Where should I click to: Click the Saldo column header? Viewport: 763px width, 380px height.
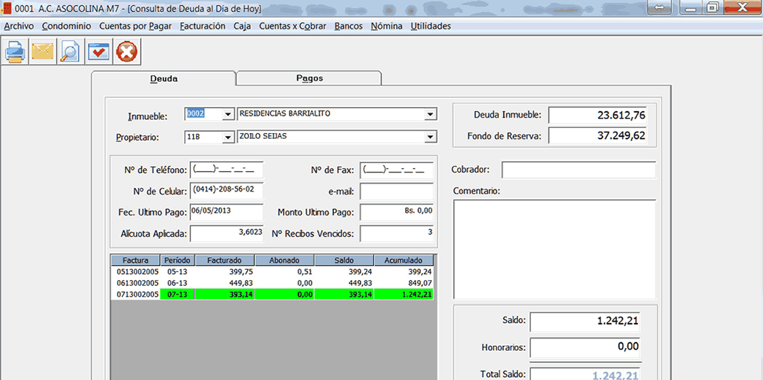click(x=344, y=260)
